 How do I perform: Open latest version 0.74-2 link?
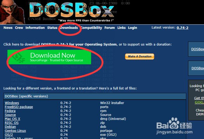[x=182, y=28]
